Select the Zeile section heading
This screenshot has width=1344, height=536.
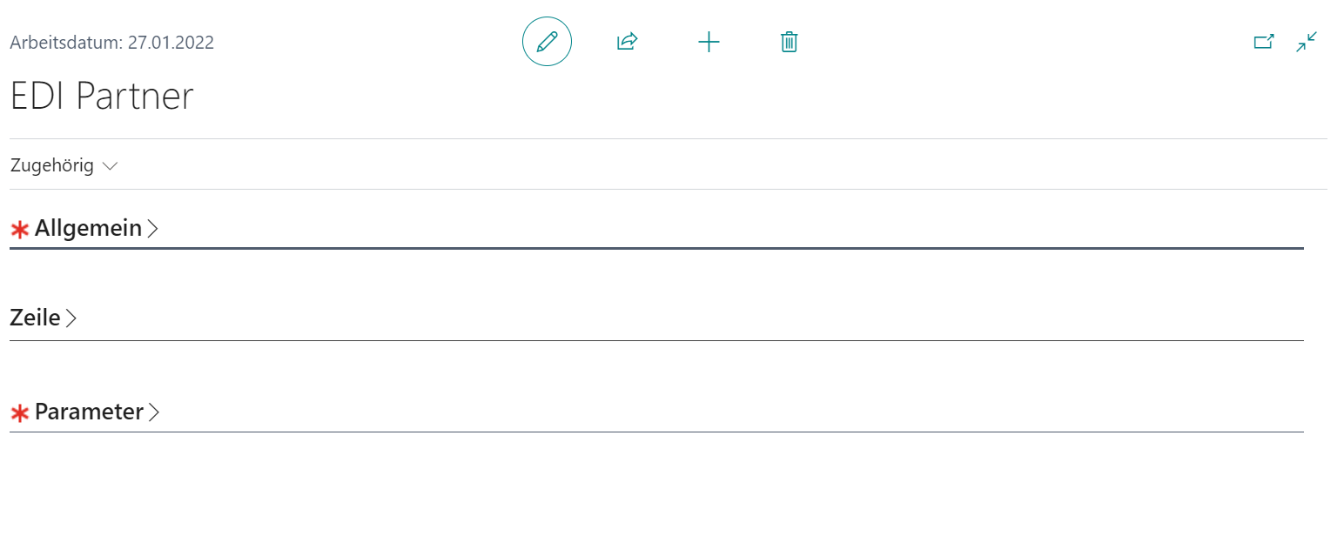[x=35, y=318]
